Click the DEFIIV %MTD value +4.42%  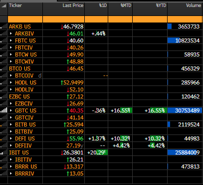pos(121,145)
